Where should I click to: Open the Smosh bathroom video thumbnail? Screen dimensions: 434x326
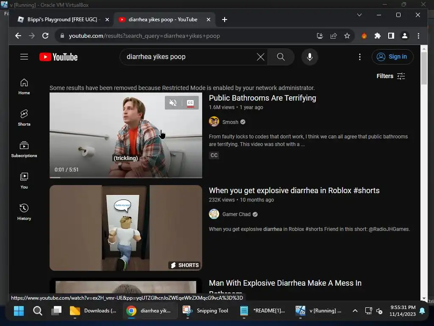[126, 135]
